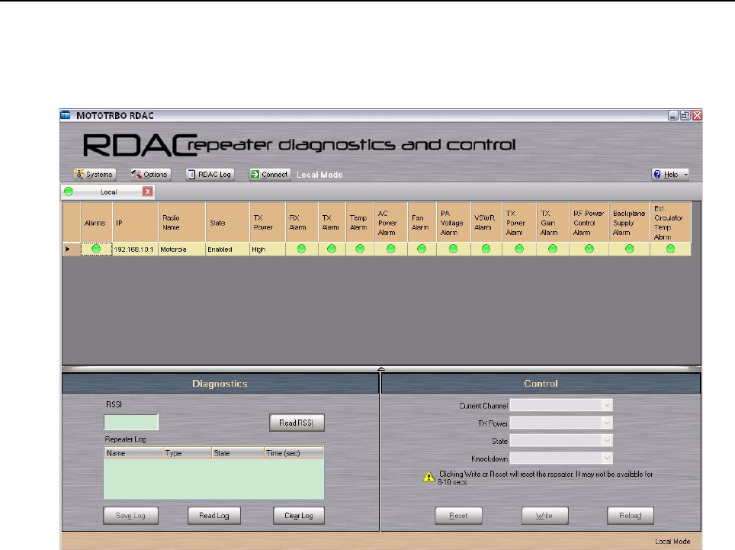
Task: Click the Radio Name column header
Action: pyautogui.click(x=182, y=222)
